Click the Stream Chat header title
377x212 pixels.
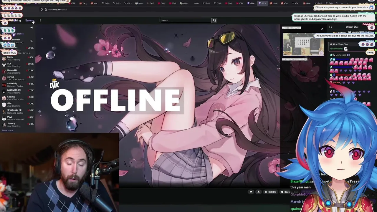coord(352,27)
